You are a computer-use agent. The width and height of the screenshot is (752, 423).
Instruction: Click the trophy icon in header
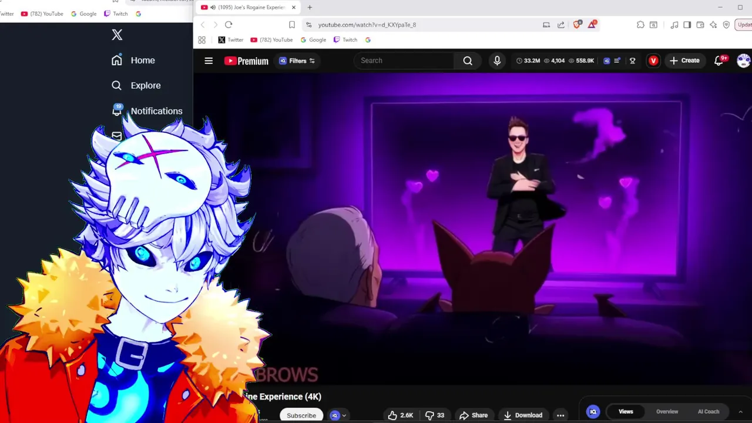tap(633, 61)
